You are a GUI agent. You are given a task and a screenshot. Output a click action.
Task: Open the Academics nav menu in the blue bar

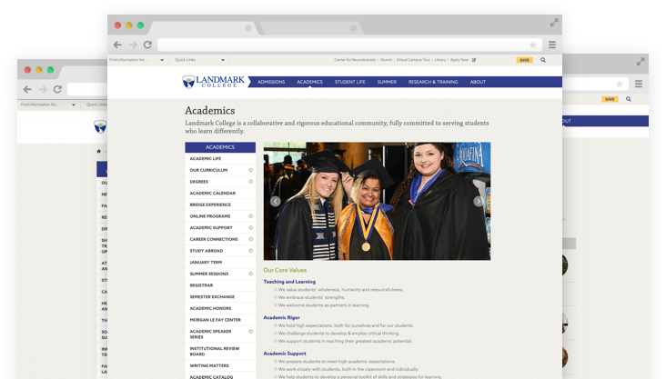coord(309,82)
